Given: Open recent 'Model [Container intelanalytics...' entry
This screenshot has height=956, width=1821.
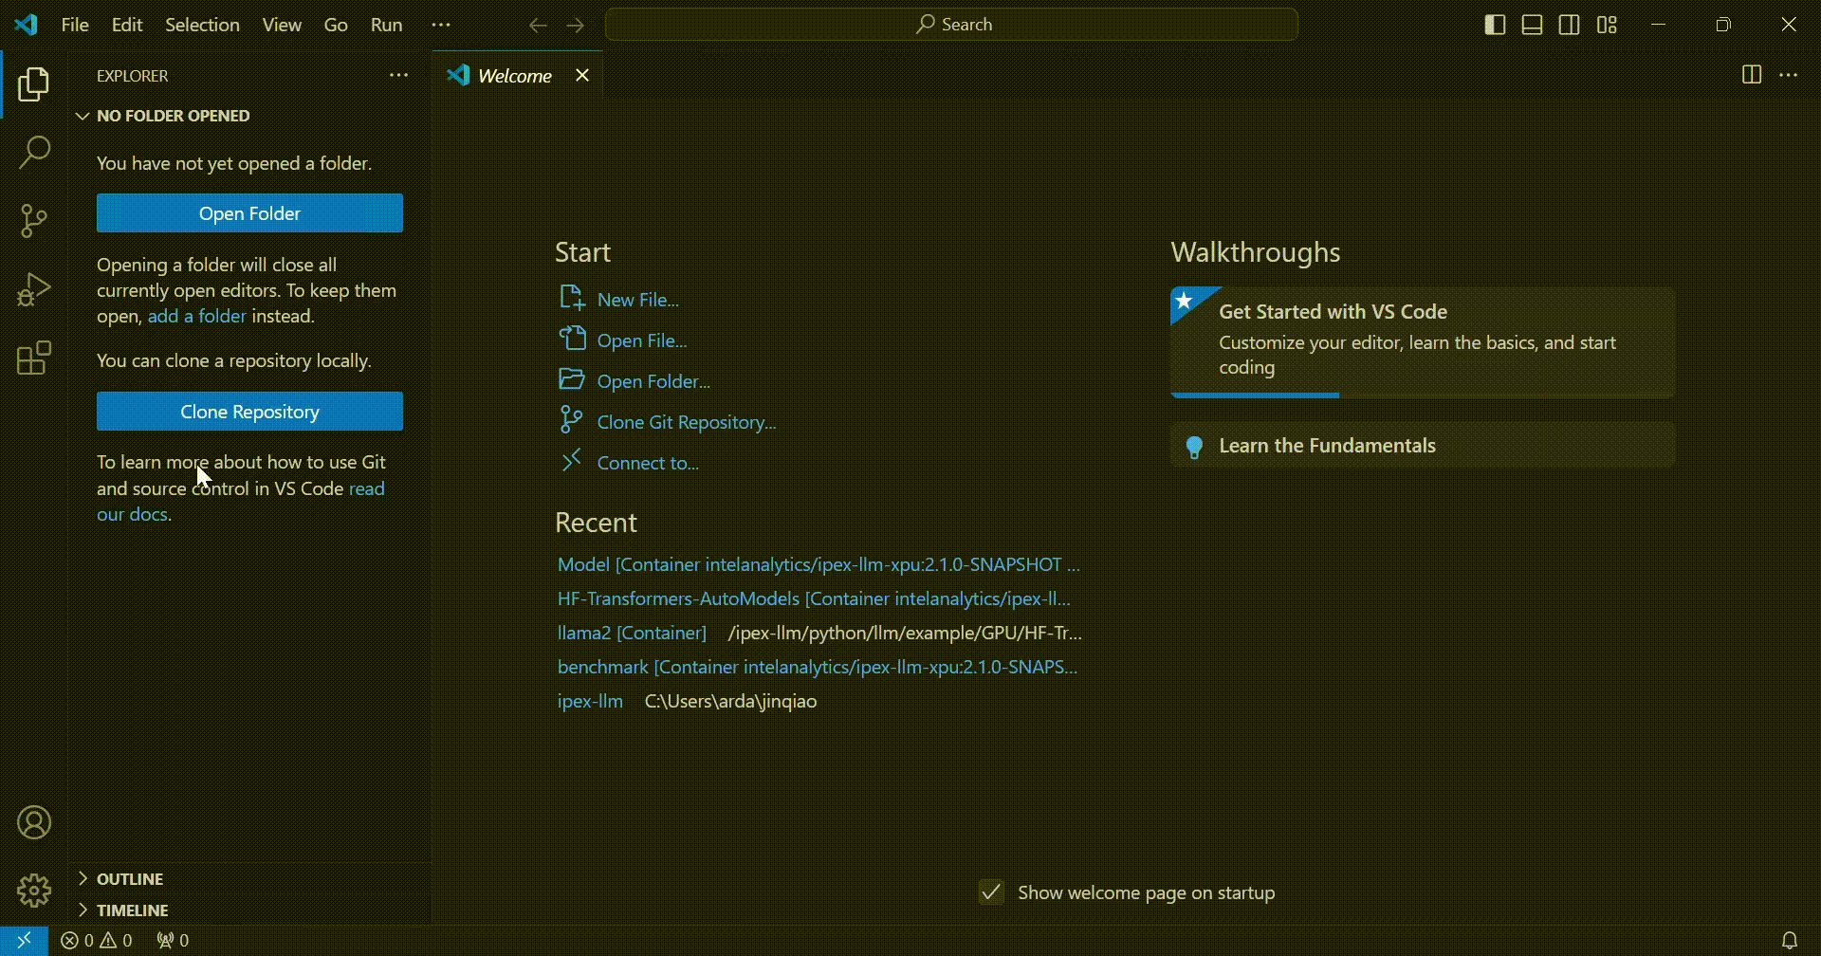Looking at the screenshot, I should click(819, 564).
